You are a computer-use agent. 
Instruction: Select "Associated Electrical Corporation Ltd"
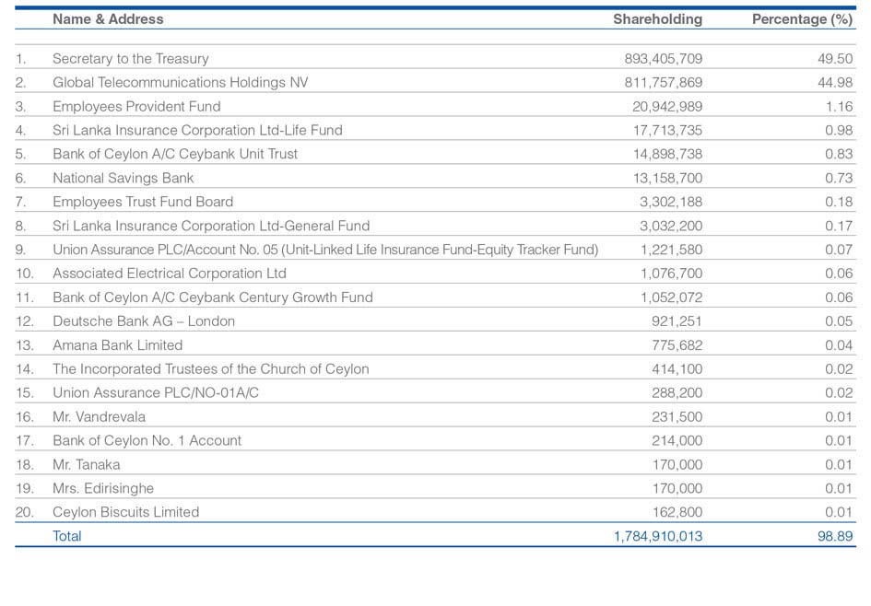[170, 274]
